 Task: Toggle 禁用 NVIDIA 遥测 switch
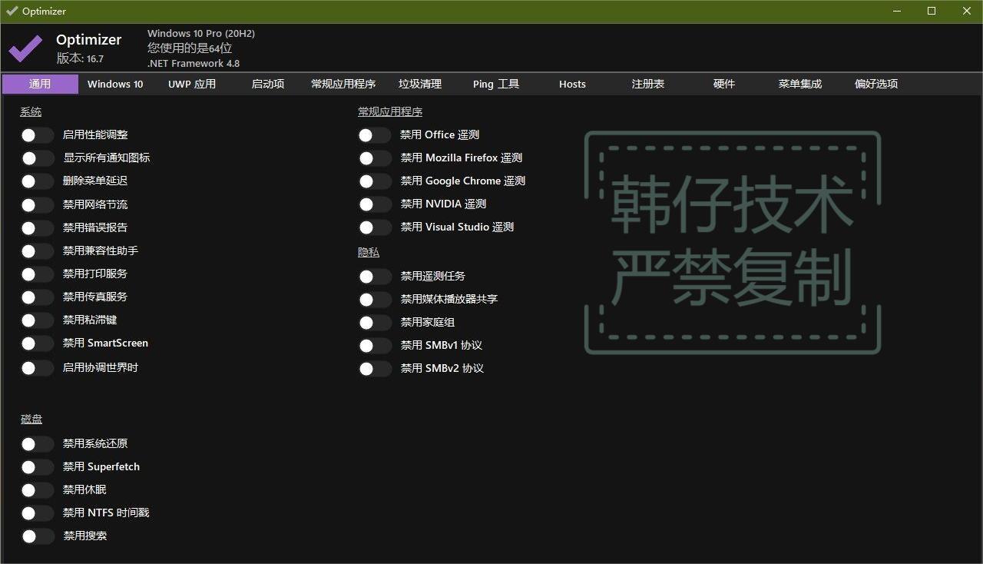tap(375, 204)
